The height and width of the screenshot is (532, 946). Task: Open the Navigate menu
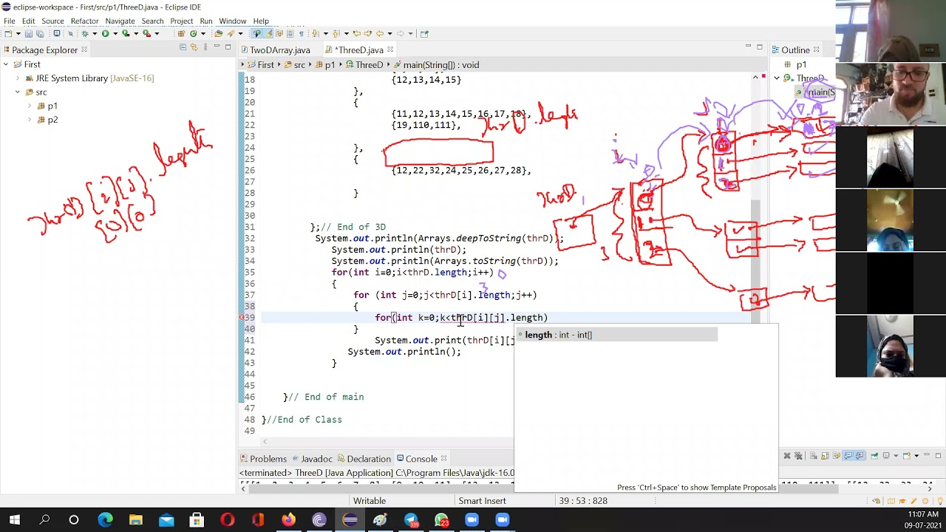[x=120, y=21]
